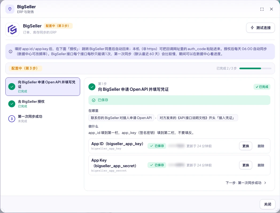Click 删除 for App ID row

tap(261, 146)
